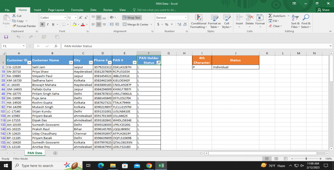Viewport: 334px width, 170px height.
Task: Open the City column filter dropdown
Action: tap(90, 62)
